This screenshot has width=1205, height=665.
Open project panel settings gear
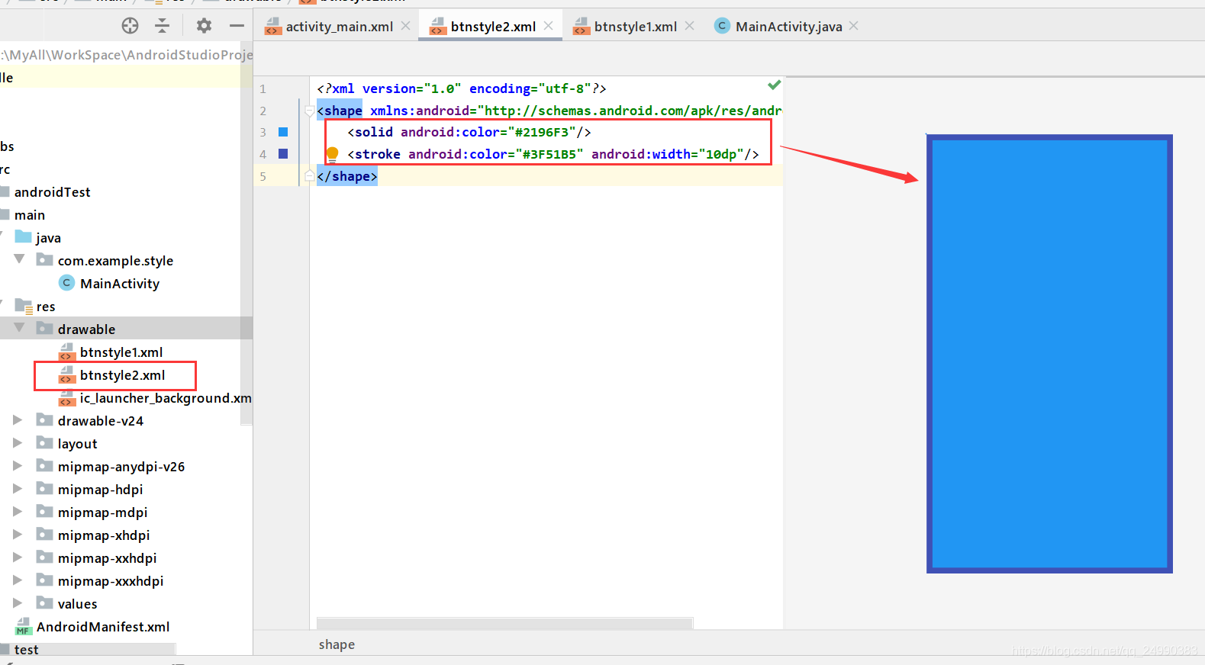pos(204,26)
